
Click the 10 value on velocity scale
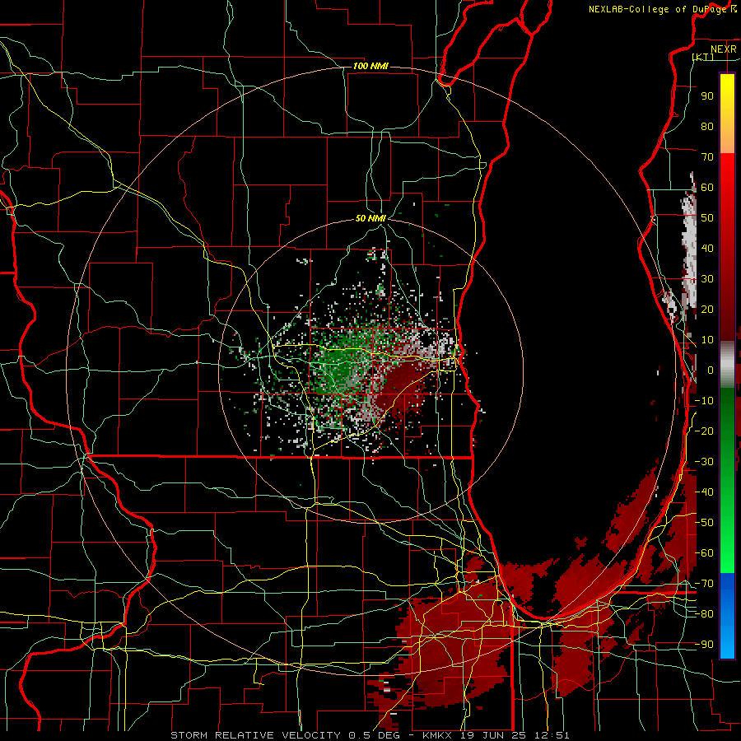707,340
